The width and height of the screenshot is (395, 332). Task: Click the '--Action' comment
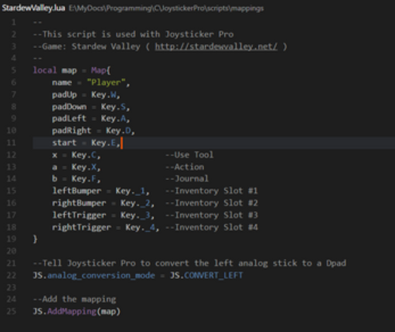click(x=185, y=167)
